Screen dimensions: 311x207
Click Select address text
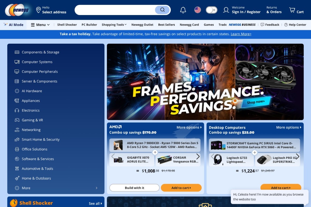click(54, 12)
